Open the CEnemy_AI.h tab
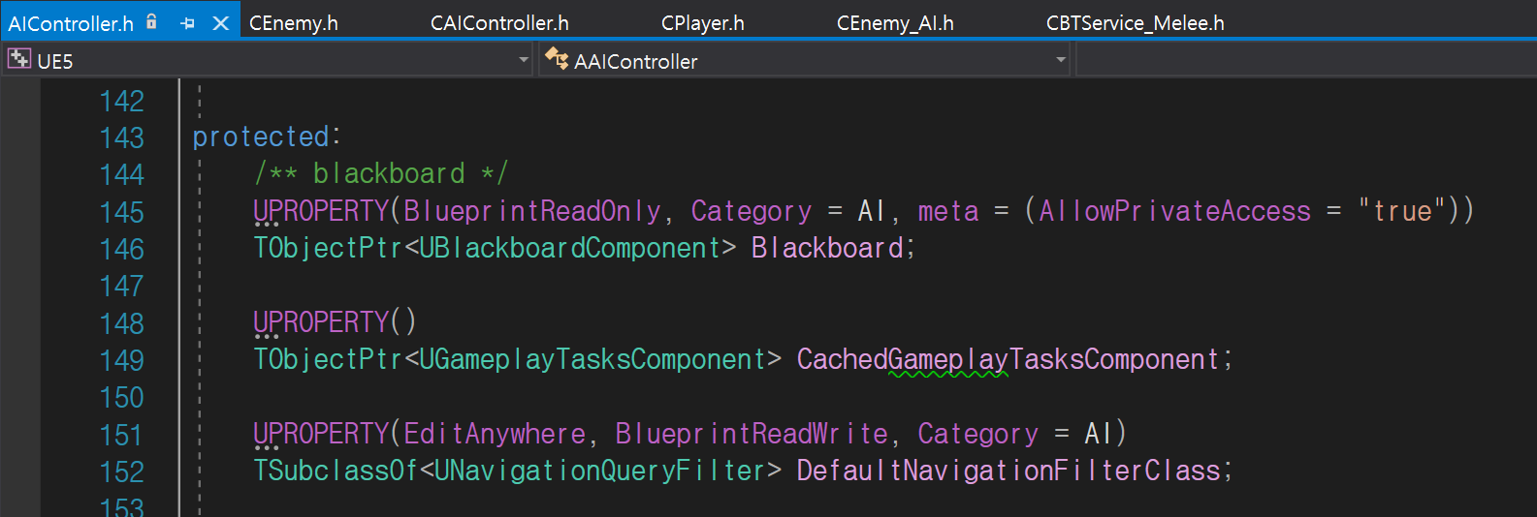 pyautogui.click(x=895, y=23)
